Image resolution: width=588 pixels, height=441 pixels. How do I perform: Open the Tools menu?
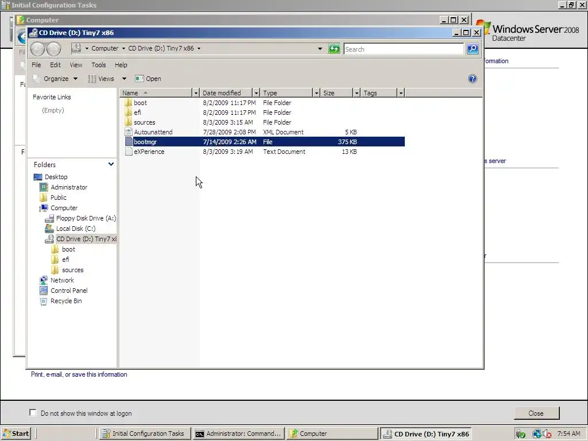coord(99,65)
